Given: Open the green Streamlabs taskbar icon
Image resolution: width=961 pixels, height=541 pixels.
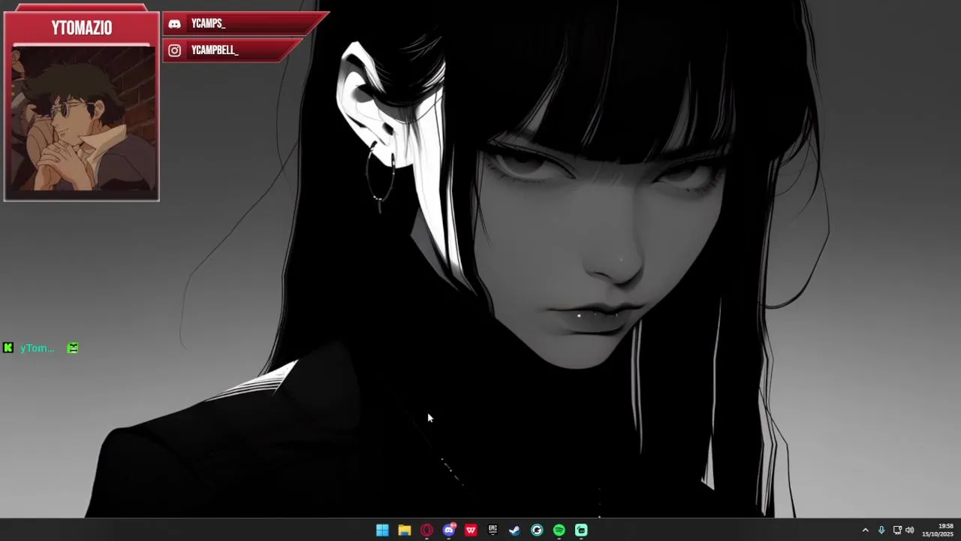Looking at the screenshot, I should [x=581, y=530].
